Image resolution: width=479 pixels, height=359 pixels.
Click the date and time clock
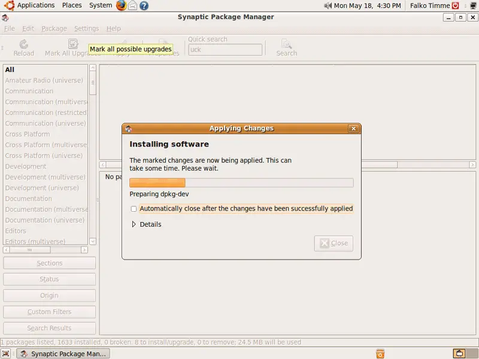(367, 5)
